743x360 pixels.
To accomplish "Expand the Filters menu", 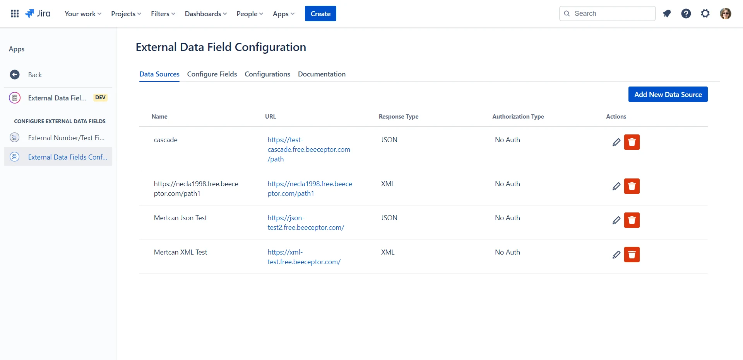I will coord(163,14).
